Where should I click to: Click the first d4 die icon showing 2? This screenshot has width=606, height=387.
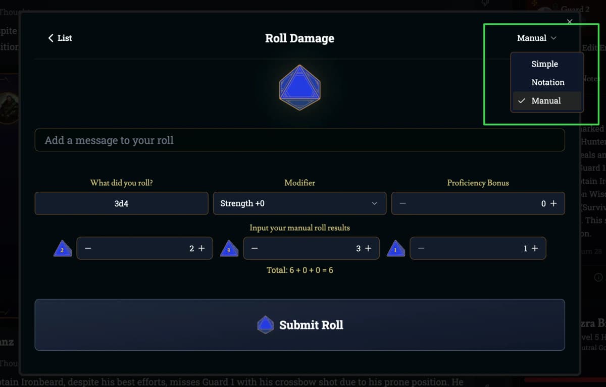tap(63, 249)
